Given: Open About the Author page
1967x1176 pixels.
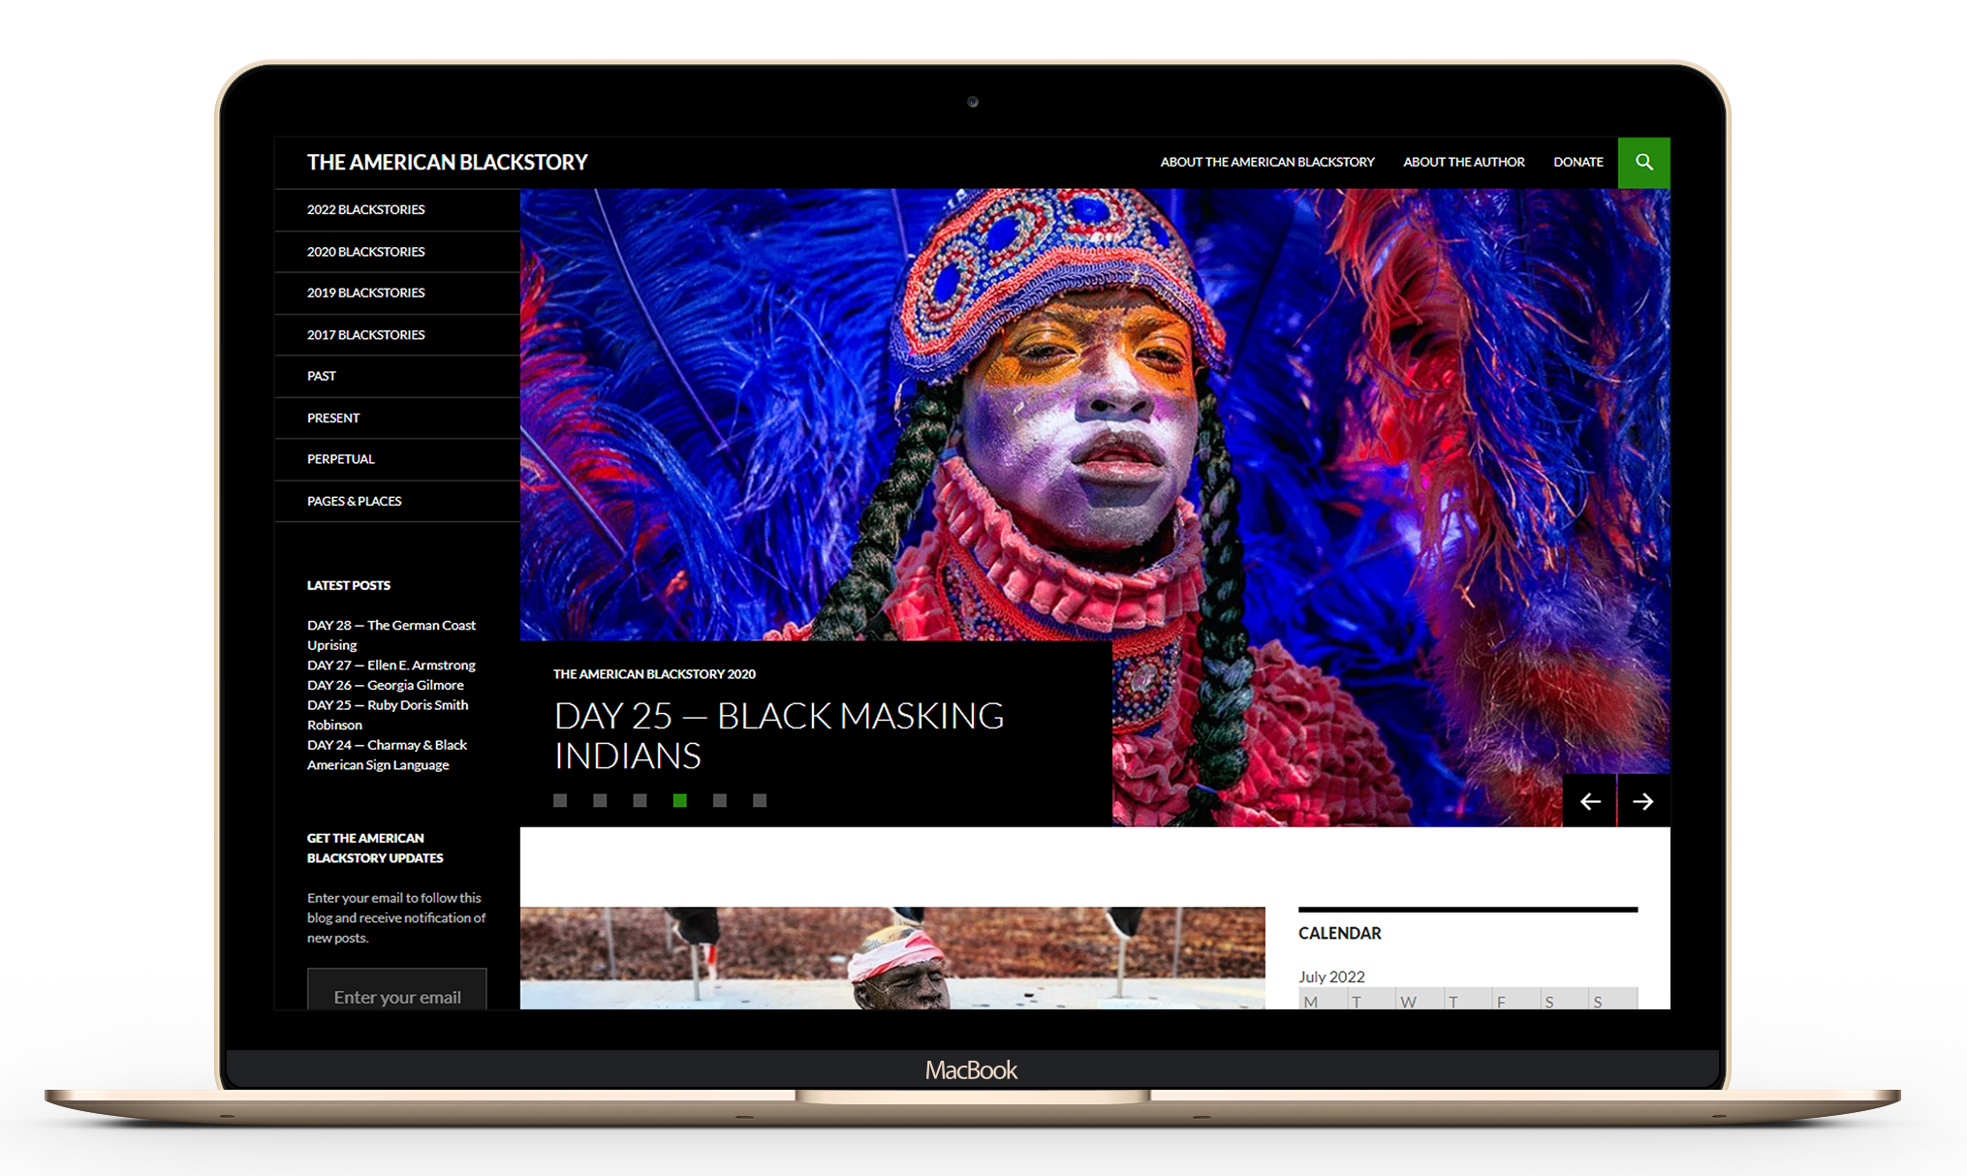Looking at the screenshot, I should 1463,162.
